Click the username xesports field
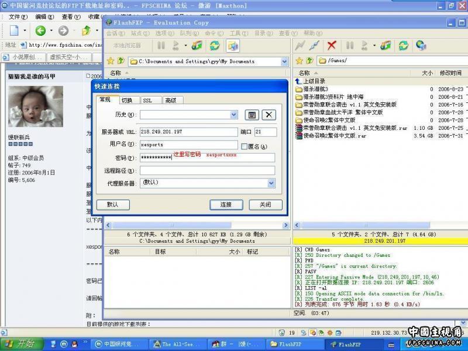 point(188,144)
